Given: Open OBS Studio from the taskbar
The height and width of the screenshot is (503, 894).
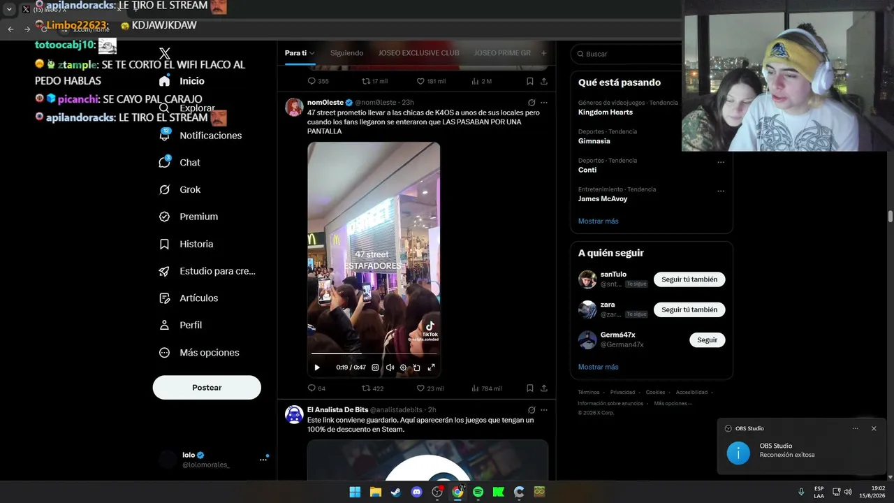Looking at the screenshot, I should 437,492.
